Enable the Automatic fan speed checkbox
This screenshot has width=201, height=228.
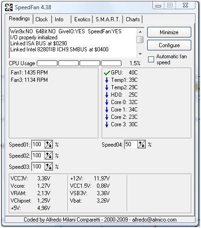[x=151, y=59]
